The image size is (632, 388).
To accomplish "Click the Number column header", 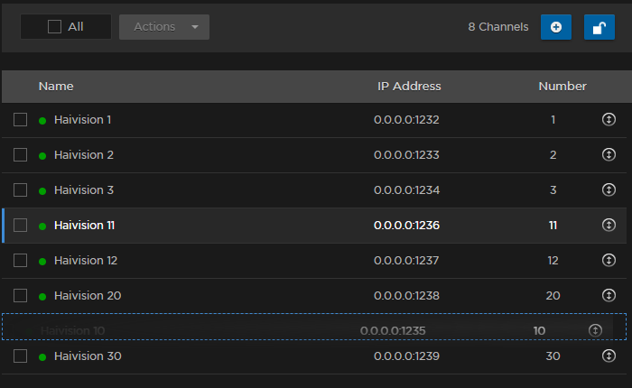I will point(562,87).
